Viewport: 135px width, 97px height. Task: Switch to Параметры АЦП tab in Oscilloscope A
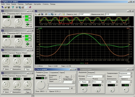click(x=13, y=14)
